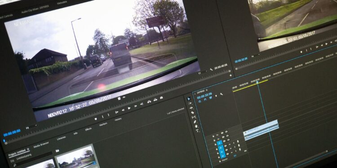This screenshot has width=337, height=168.
Task: Toggle timeline Snap magnet icon
Action: [205, 99]
